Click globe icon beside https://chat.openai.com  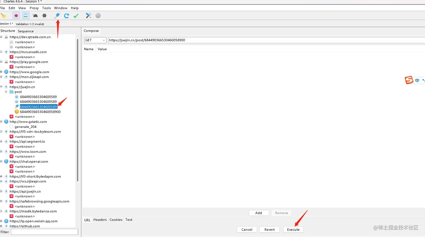(x=6, y=161)
